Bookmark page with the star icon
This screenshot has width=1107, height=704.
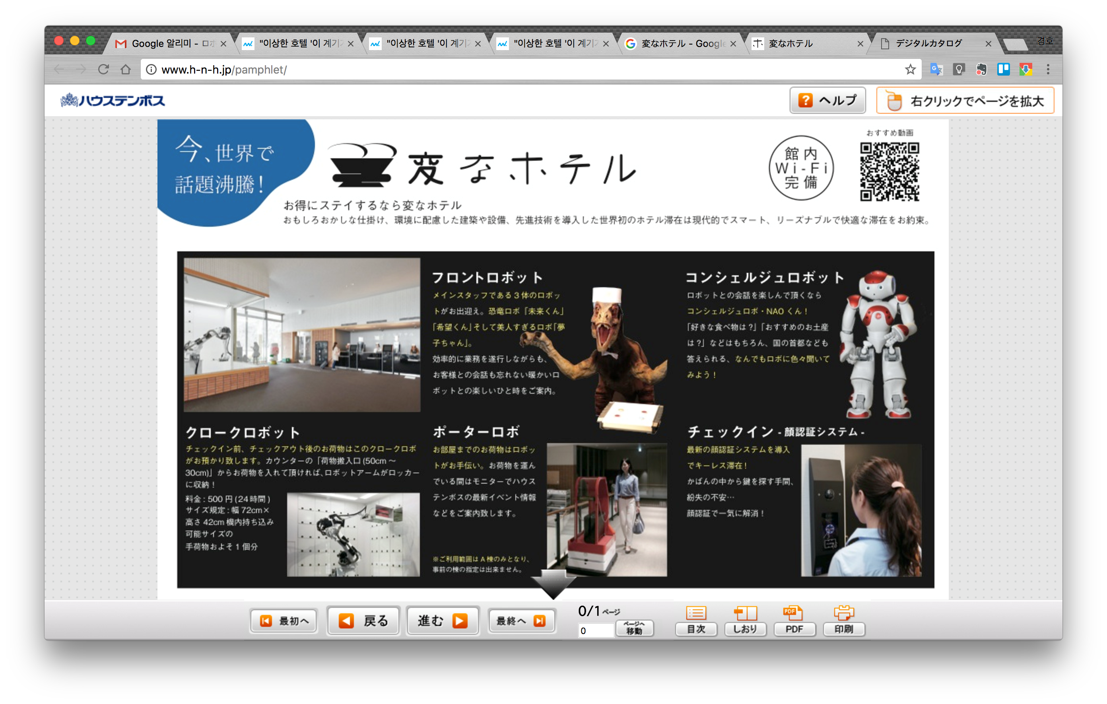[x=910, y=70]
